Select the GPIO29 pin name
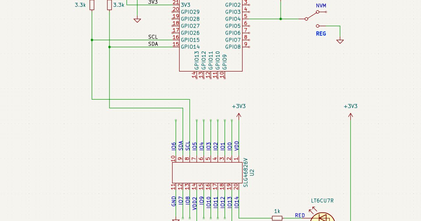This screenshot has width=421, height=221. point(190,12)
